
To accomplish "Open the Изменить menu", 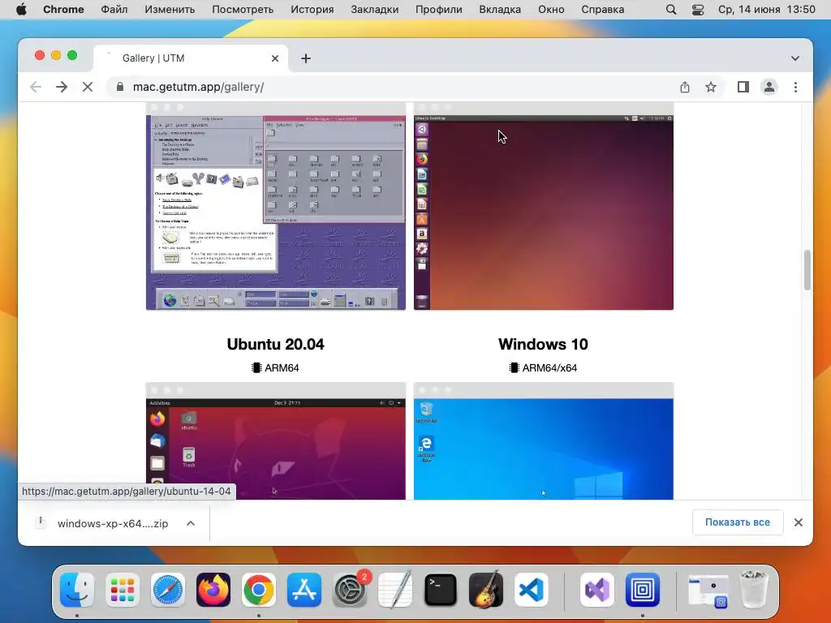I will click(x=170, y=10).
